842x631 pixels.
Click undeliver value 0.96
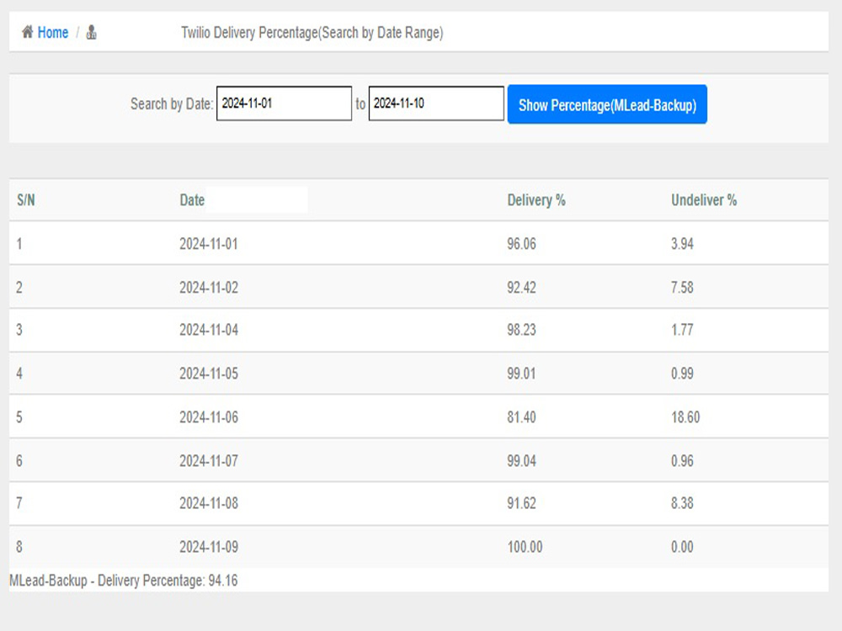click(x=682, y=461)
